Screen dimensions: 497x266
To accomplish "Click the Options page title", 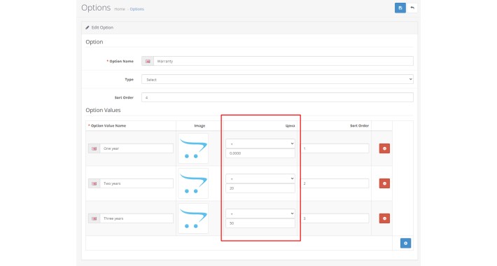I will tap(96, 8).
